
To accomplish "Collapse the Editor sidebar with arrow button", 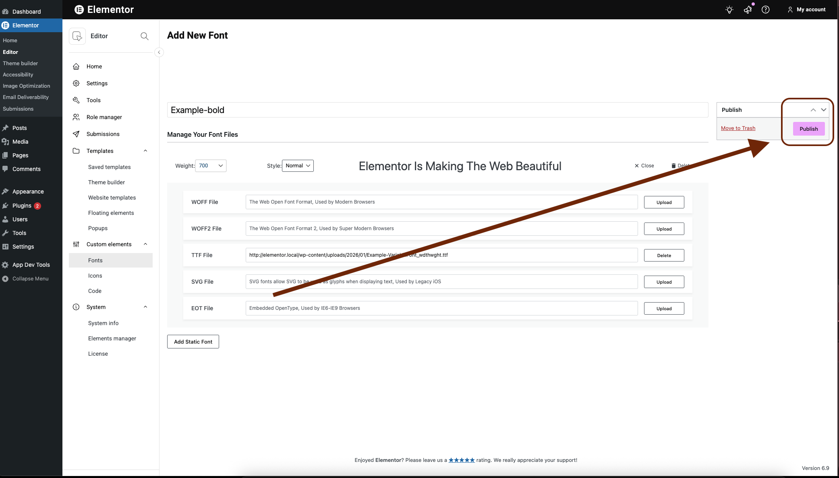I will pos(159,52).
